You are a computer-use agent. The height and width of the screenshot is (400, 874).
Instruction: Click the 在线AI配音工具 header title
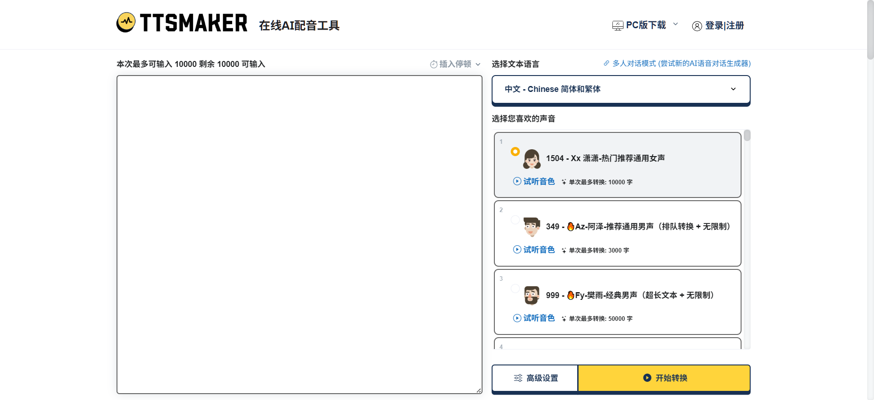coord(299,25)
